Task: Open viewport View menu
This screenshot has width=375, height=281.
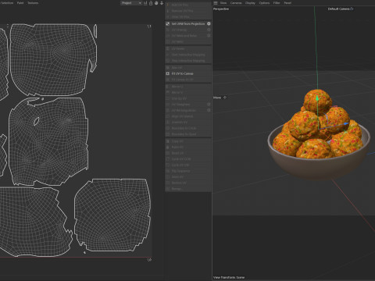Action: [223, 3]
